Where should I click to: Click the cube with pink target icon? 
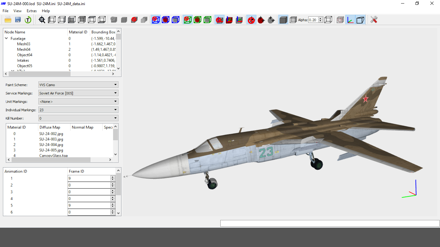pos(340,20)
